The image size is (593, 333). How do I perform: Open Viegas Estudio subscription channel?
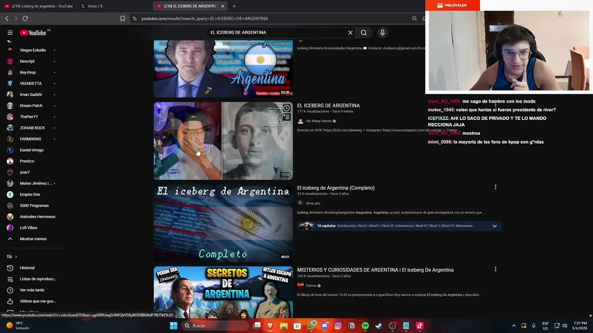pos(32,50)
